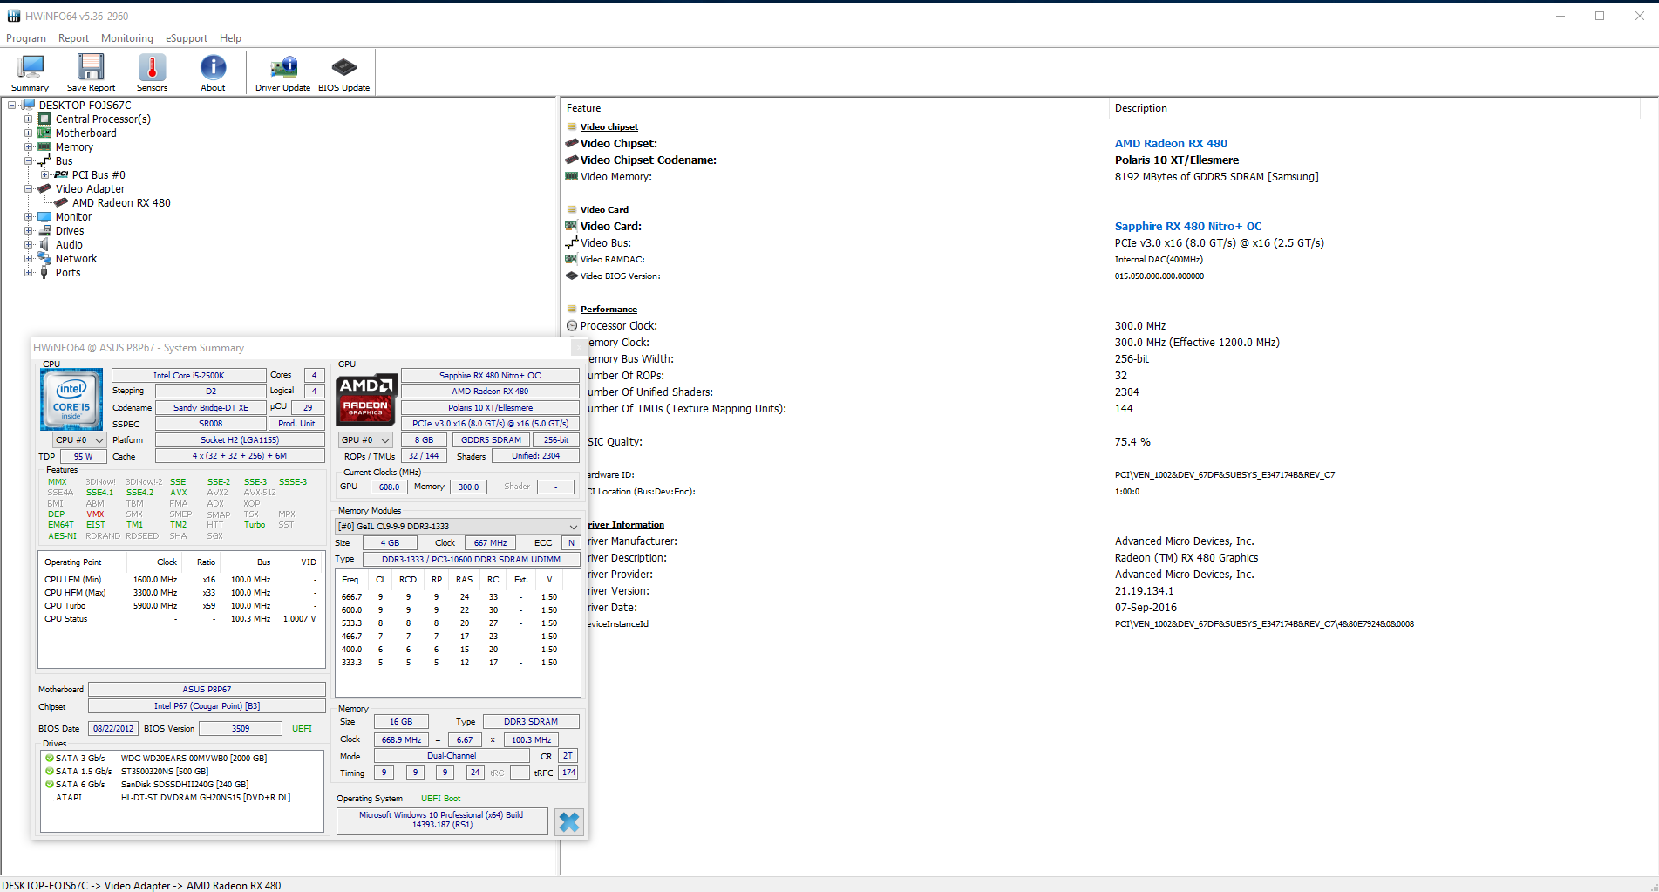The height and width of the screenshot is (892, 1659).
Task: Click the Sandy Bridge-DT XE codename field
Action: click(x=211, y=408)
